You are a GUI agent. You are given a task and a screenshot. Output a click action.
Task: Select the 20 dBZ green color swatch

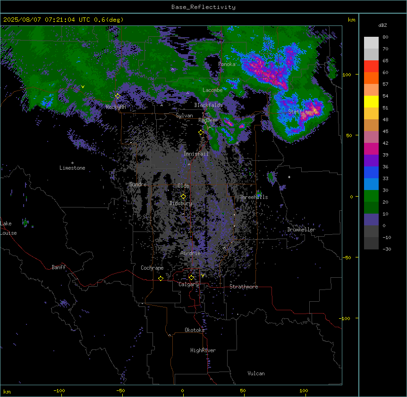point(371,207)
